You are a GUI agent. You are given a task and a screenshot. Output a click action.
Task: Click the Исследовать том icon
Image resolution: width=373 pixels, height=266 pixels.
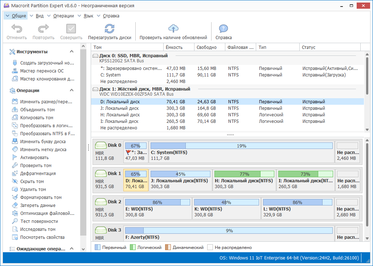point(15,229)
